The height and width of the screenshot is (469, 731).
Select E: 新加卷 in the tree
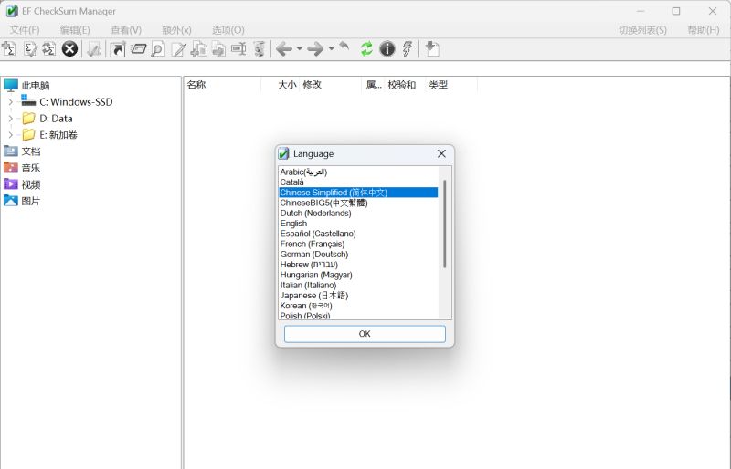click(58, 135)
